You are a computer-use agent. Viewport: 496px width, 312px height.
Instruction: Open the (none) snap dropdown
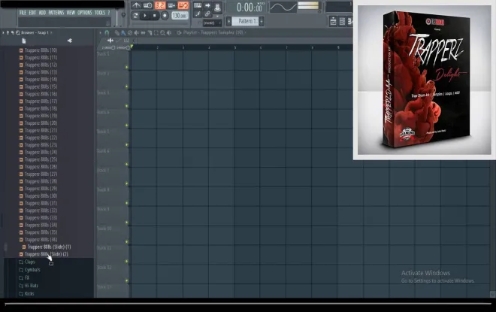(212, 23)
